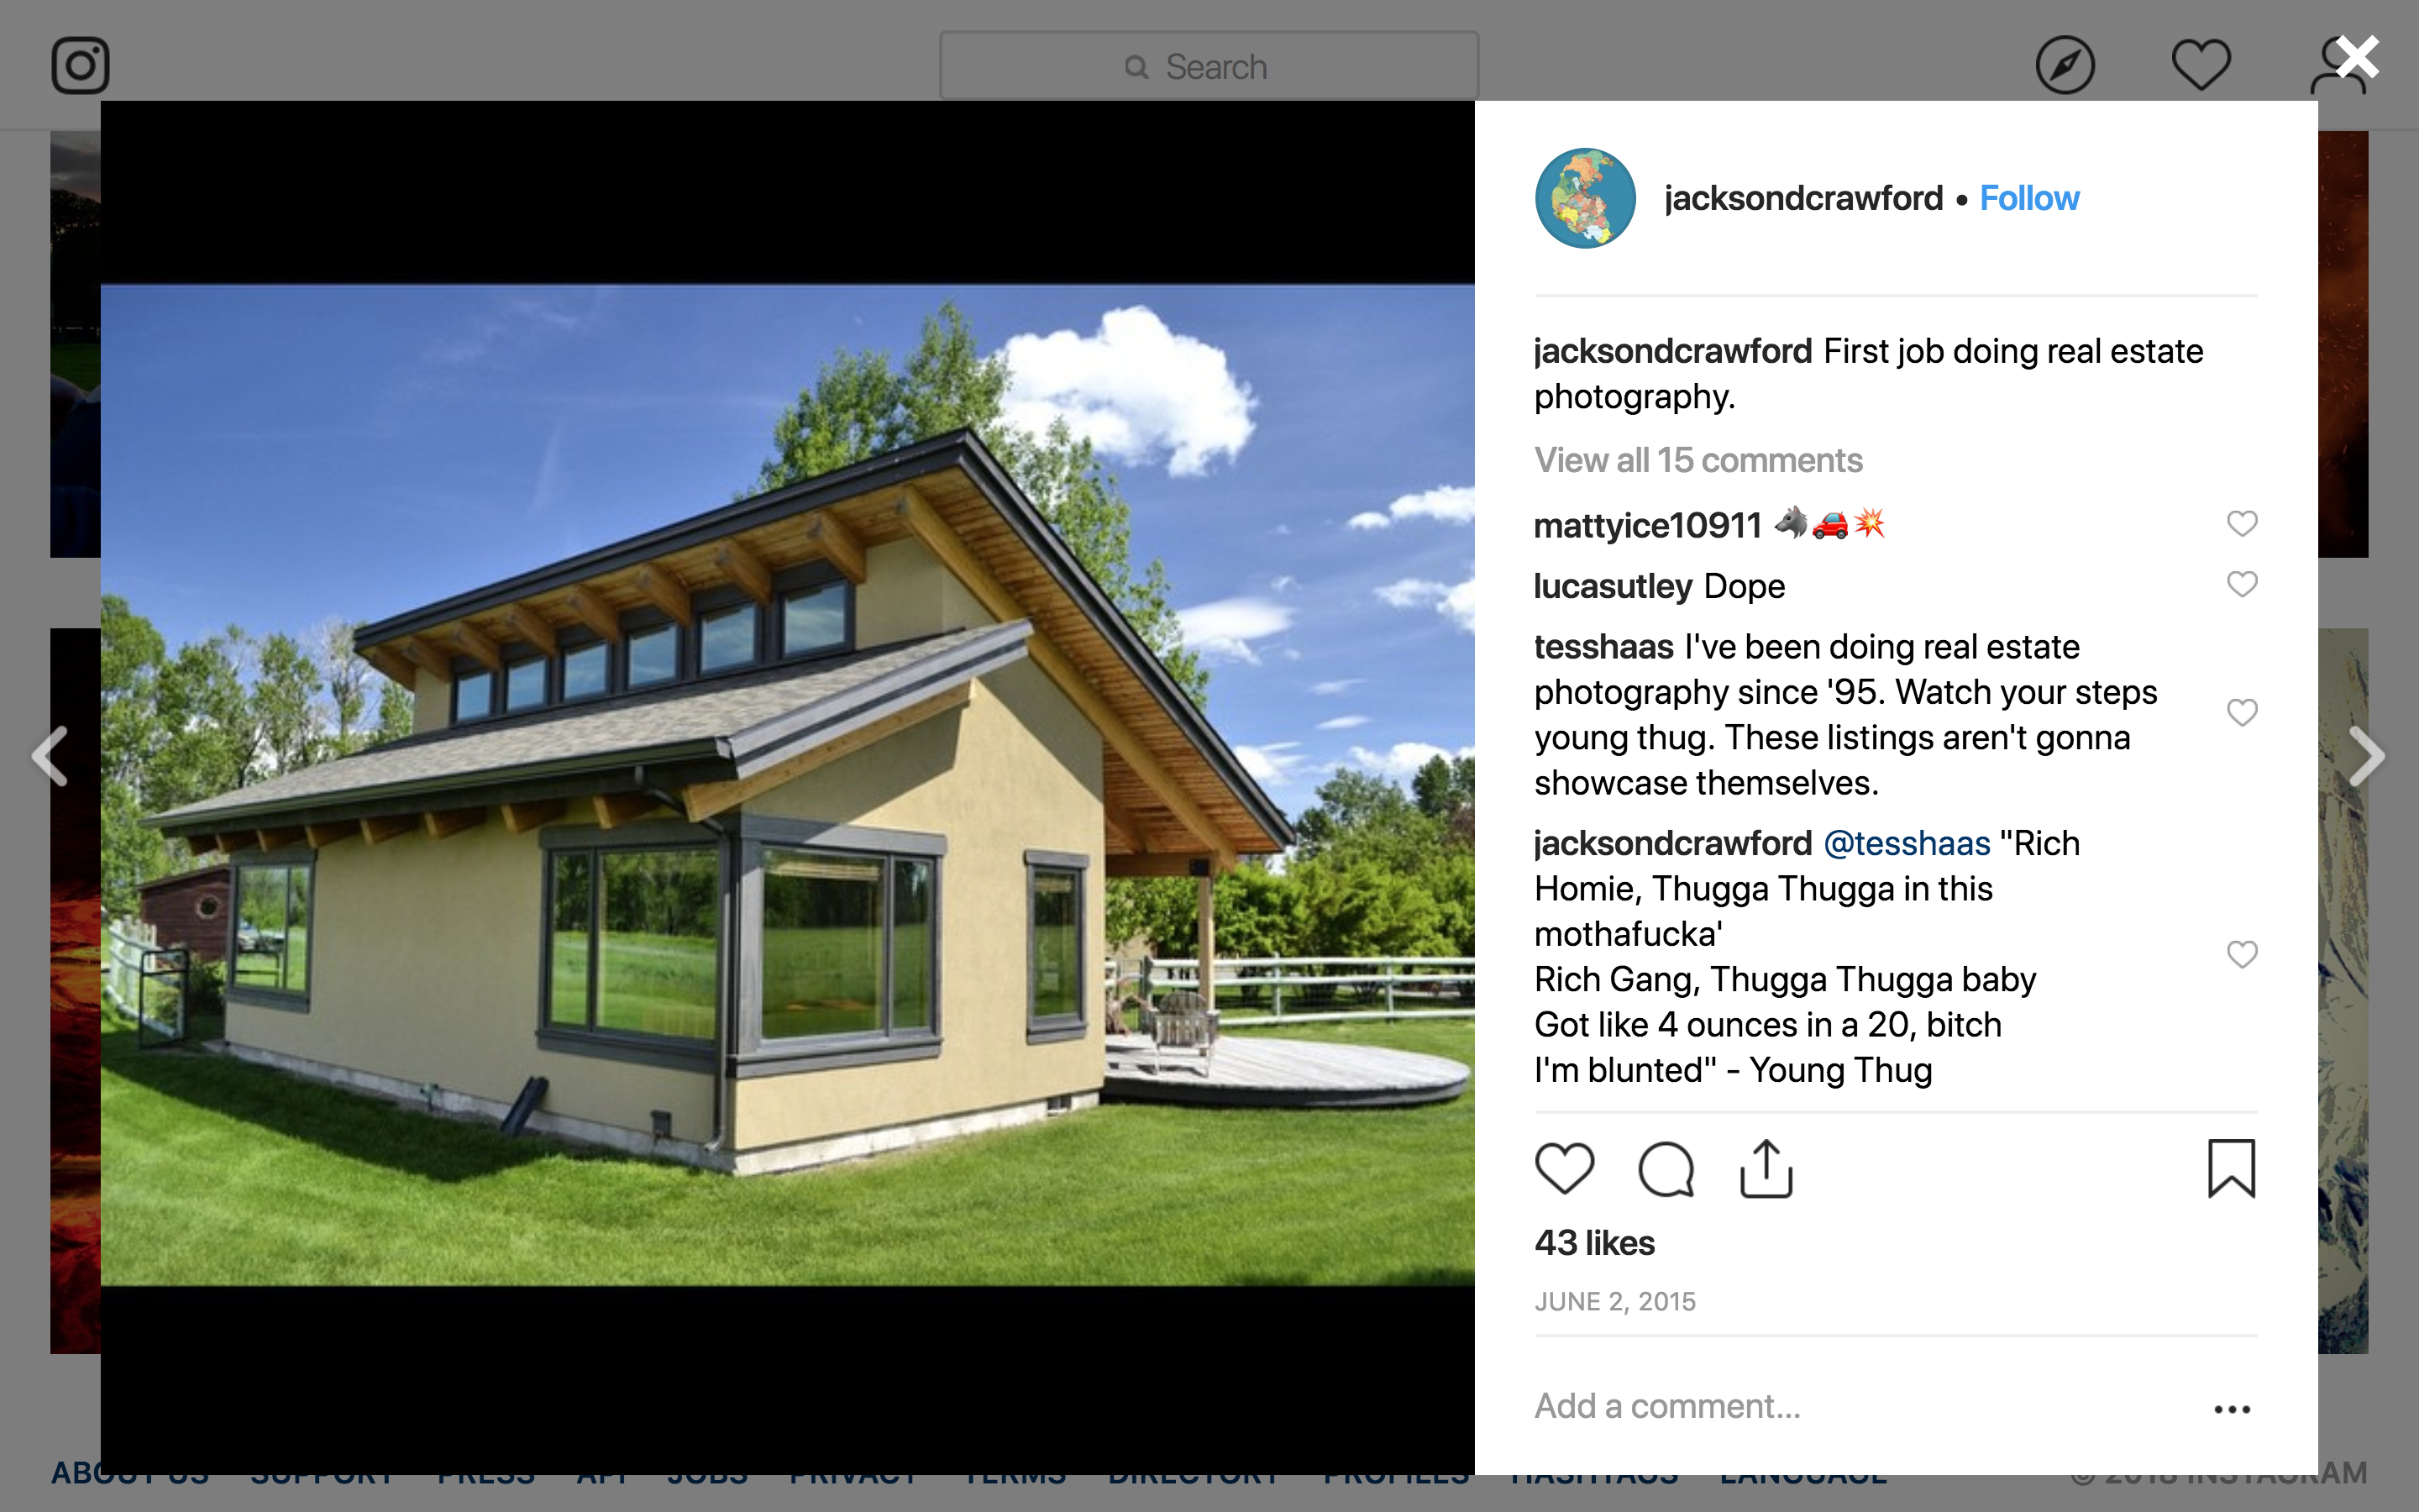
Task: Go to the next post arrow
Action: [2368, 756]
